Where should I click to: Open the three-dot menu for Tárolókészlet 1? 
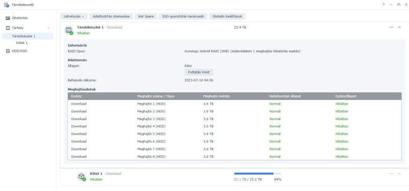coord(391,28)
